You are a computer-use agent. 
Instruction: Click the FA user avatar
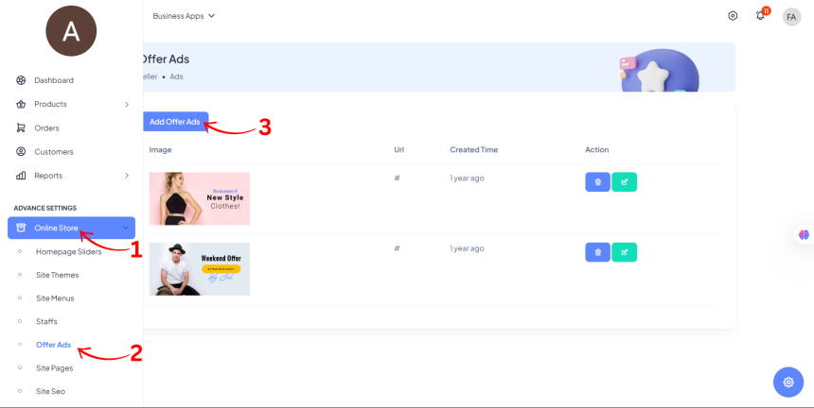pyautogui.click(x=791, y=17)
